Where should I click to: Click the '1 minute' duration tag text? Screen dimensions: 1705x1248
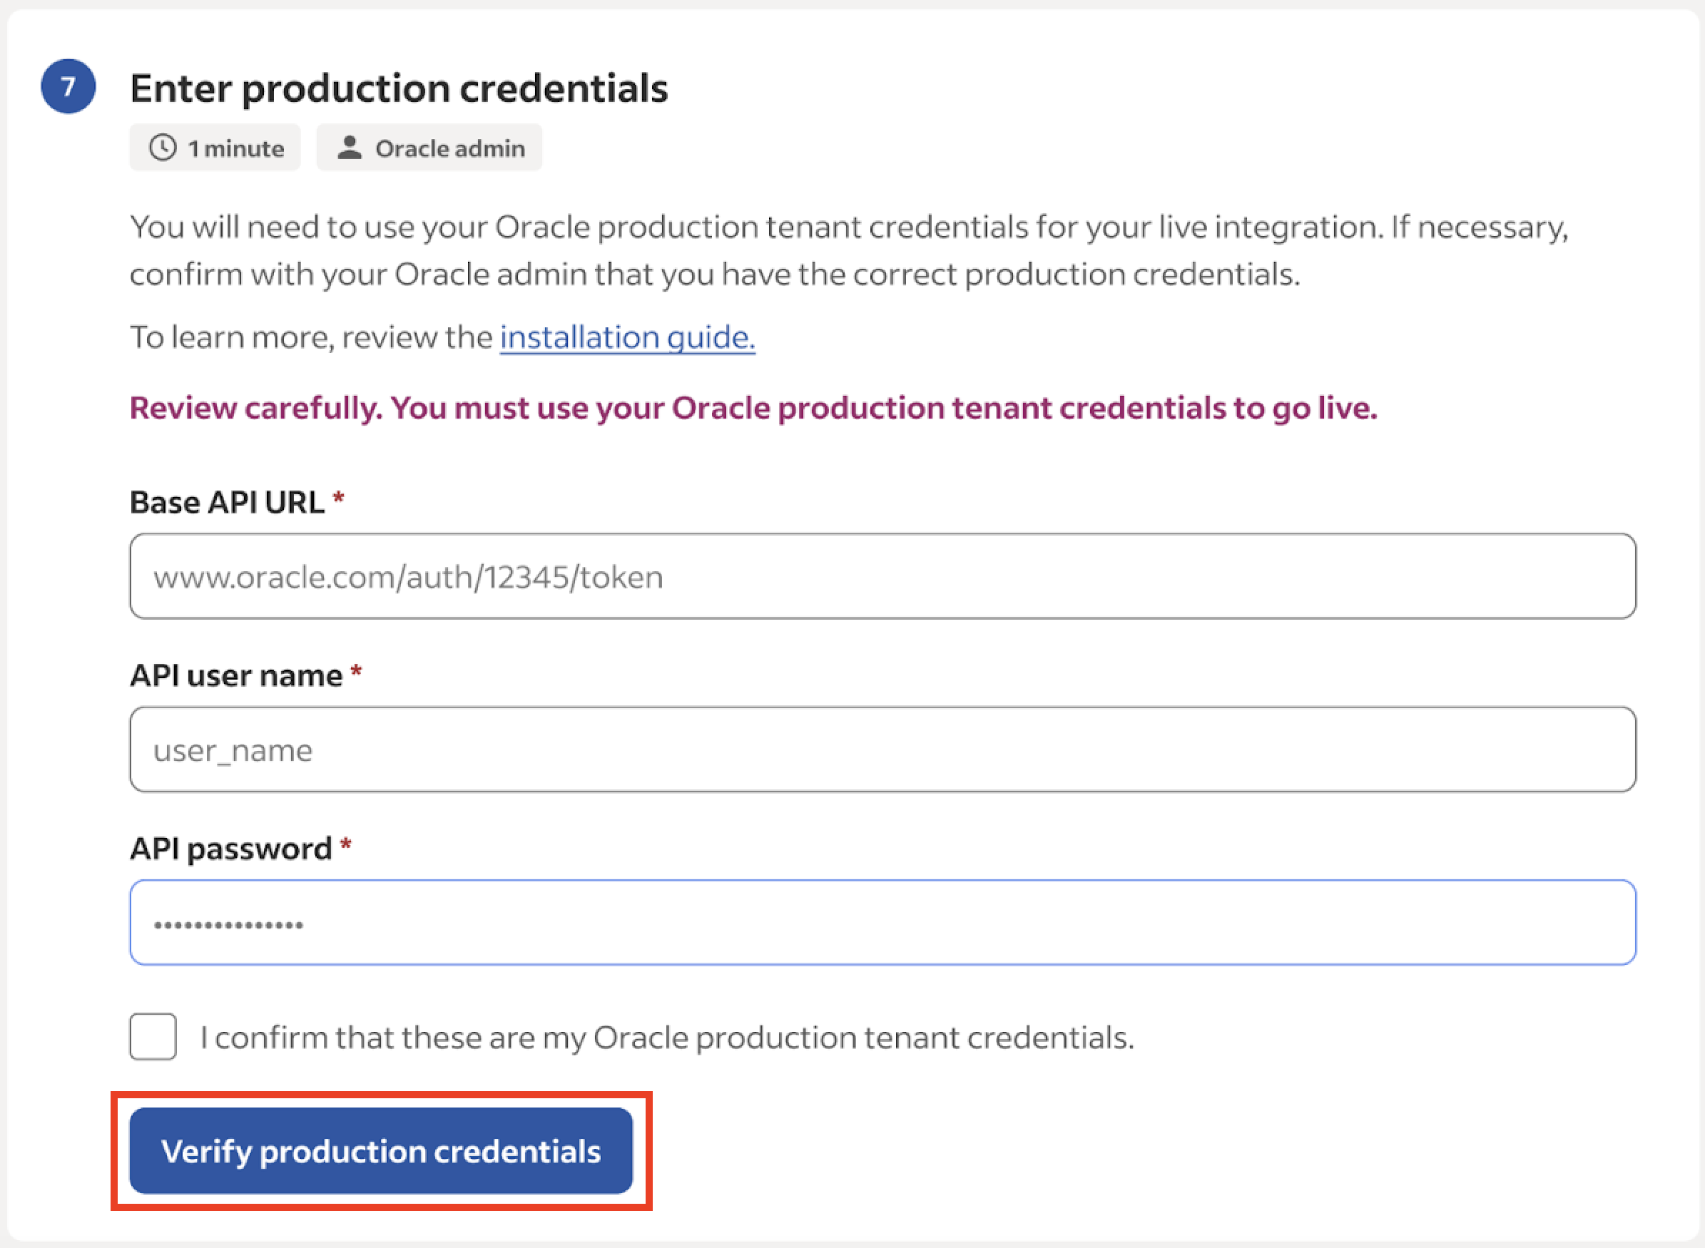tap(236, 148)
